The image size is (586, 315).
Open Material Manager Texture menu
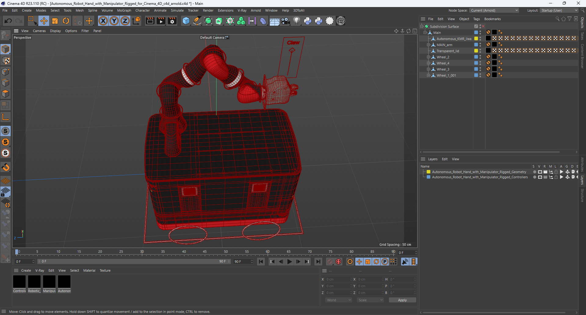tap(105, 270)
